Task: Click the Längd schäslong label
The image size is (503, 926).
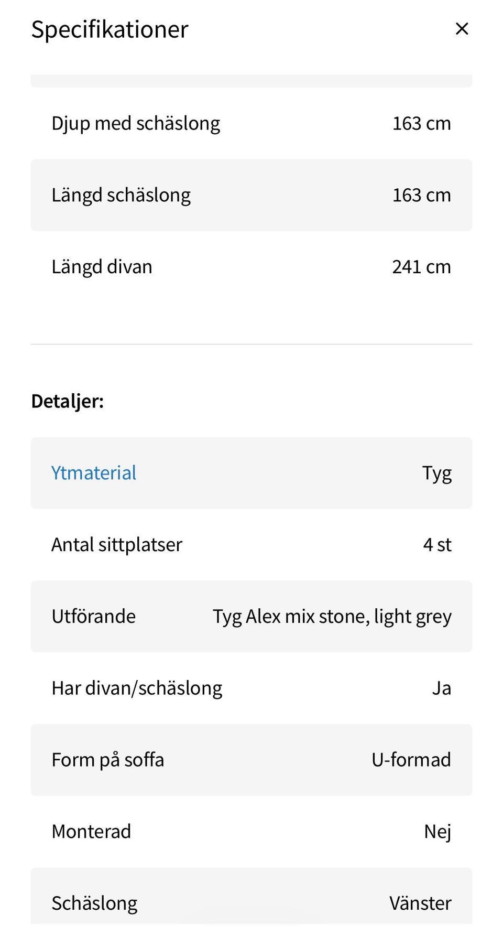Action: tap(121, 195)
